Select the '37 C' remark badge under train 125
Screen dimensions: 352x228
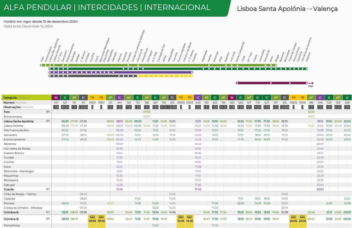pyautogui.click(x=164, y=107)
